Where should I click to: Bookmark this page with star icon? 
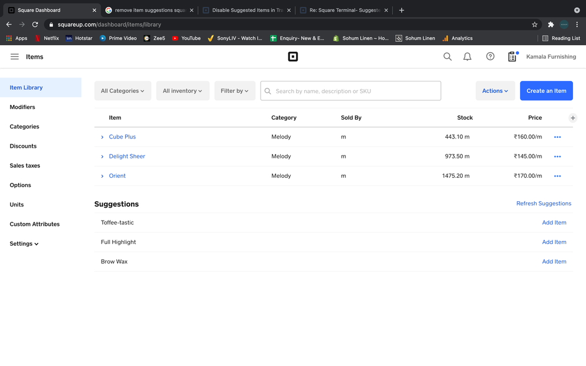[x=534, y=25]
